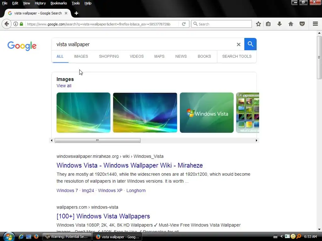The image size is (322, 241).
Task: Go to the Home page icon
Action: tap(291, 24)
